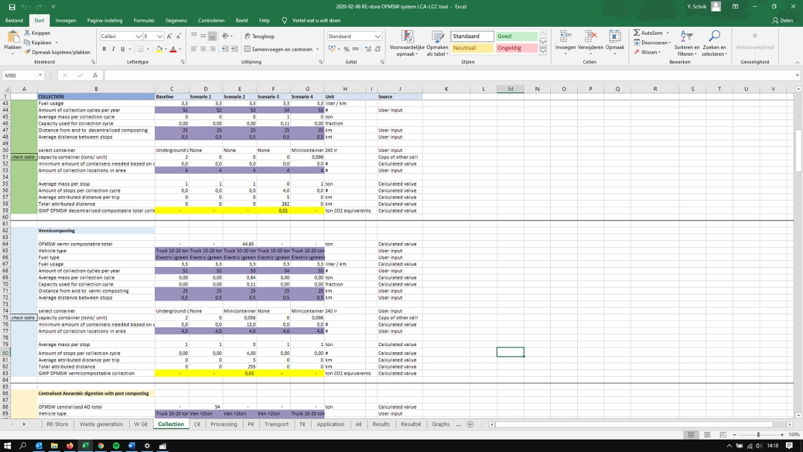The width and height of the screenshot is (803, 452).
Task: Expand the cell styles gallery
Action: (x=543, y=51)
